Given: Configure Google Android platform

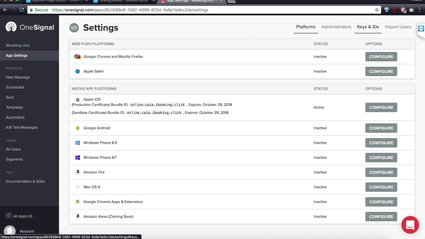Looking at the screenshot, I should [x=381, y=128].
